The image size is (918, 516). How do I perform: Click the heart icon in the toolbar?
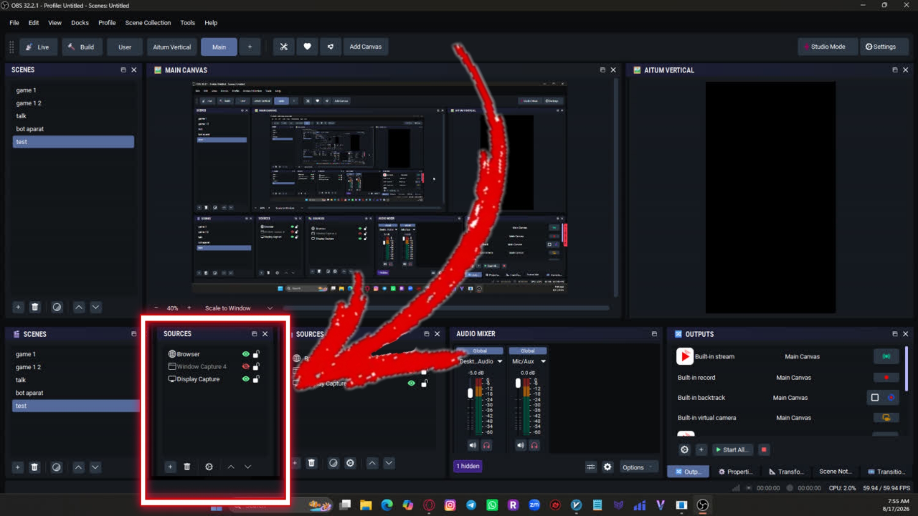point(307,47)
